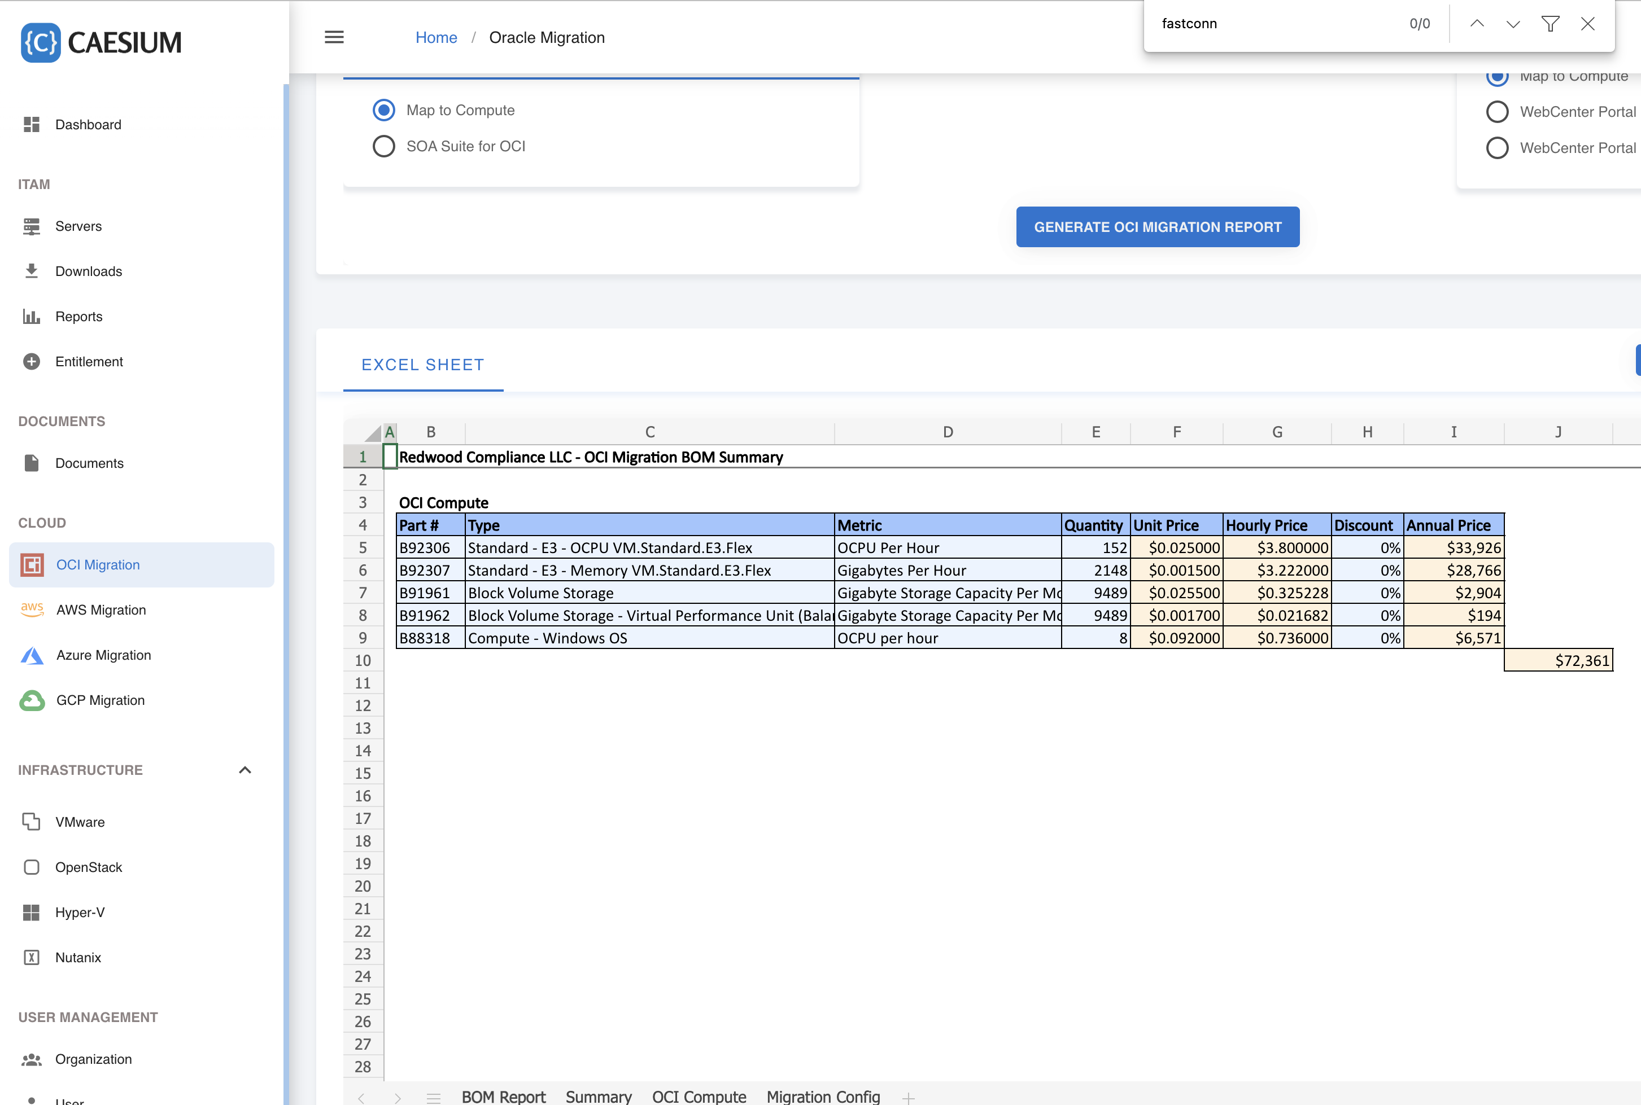
Task: Click the Block Volume Storage cell in row 7
Action: [x=649, y=593]
